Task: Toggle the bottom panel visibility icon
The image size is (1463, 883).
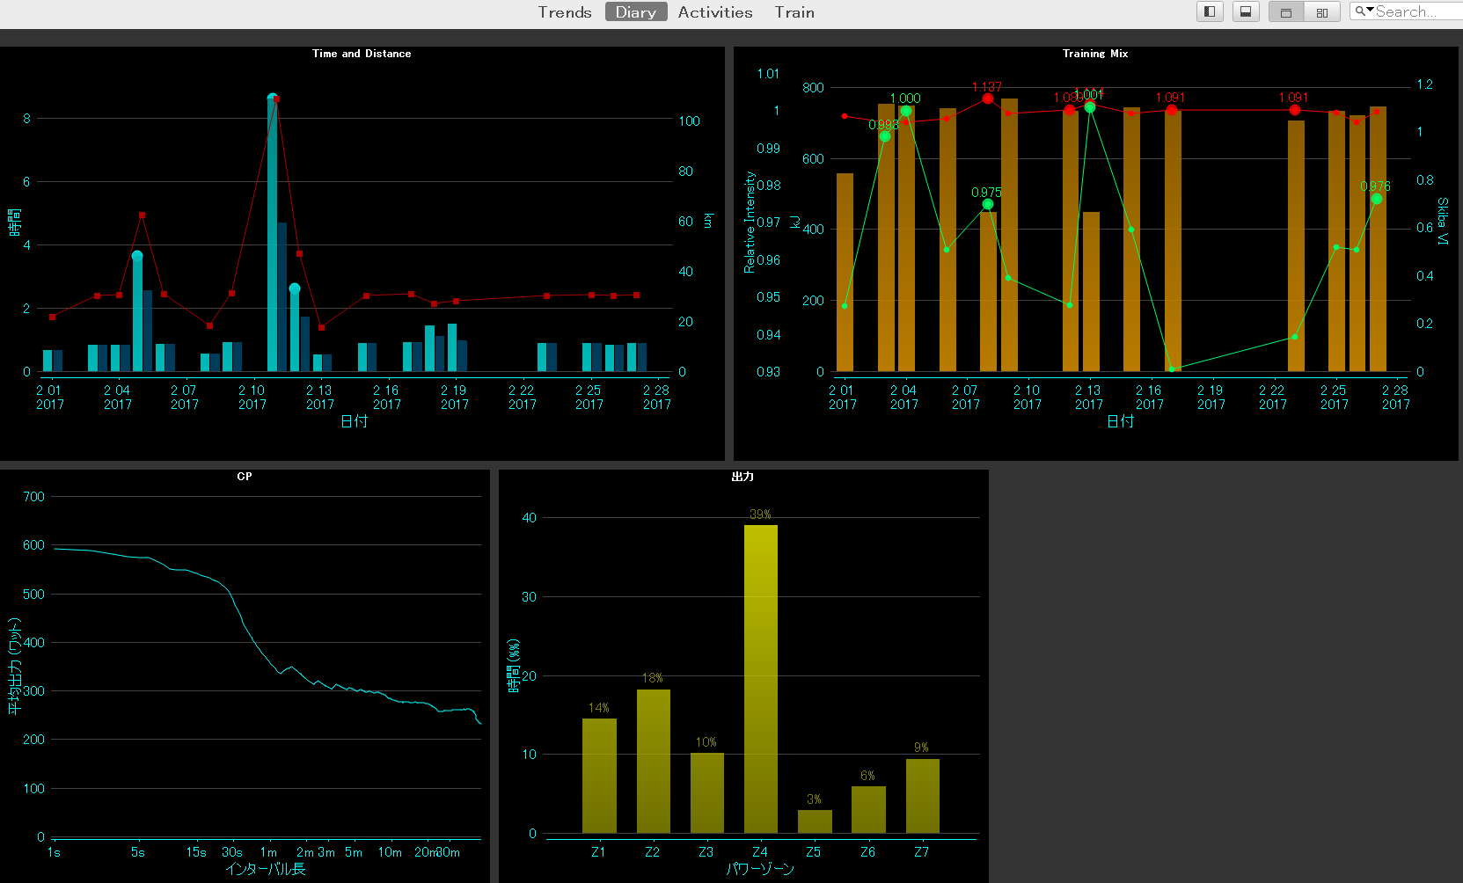Action: (1246, 11)
